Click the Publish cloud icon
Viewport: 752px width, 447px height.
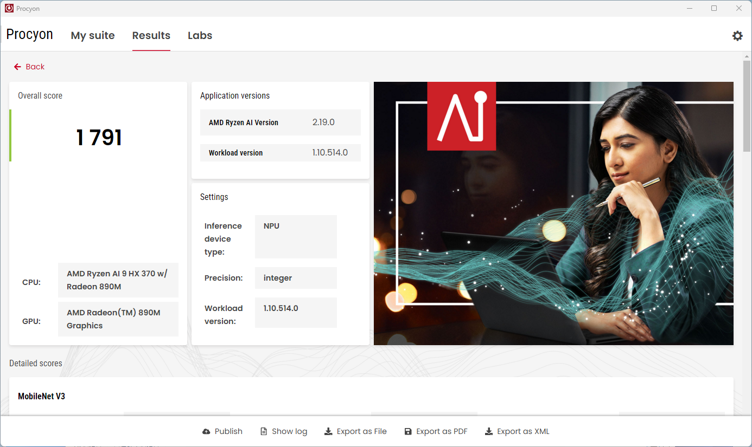pos(206,432)
